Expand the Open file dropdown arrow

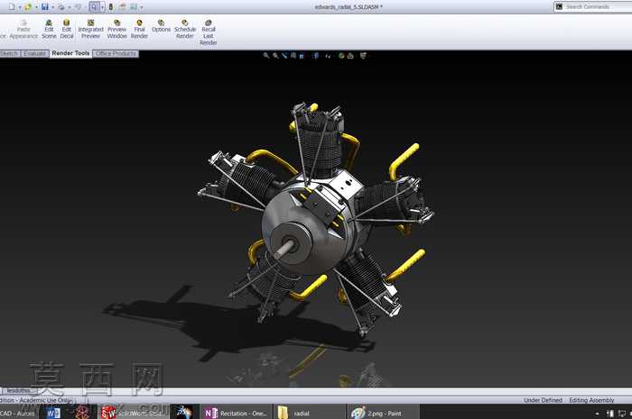36,7
